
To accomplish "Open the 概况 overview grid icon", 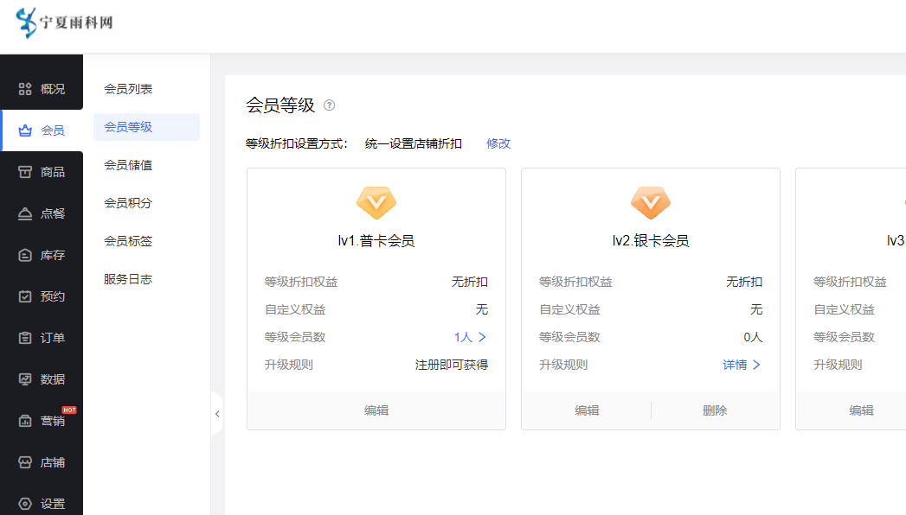I will pos(25,89).
